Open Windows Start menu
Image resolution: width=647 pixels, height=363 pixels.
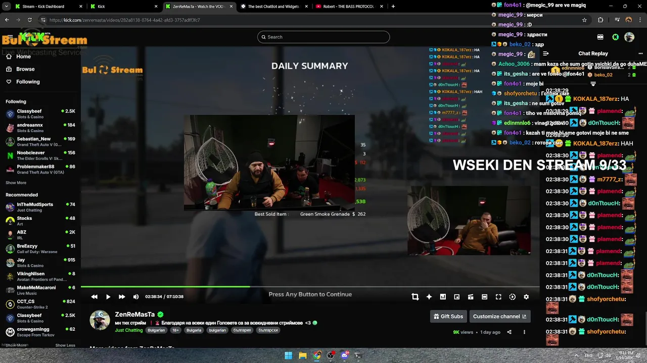pyautogui.click(x=288, y=355)
